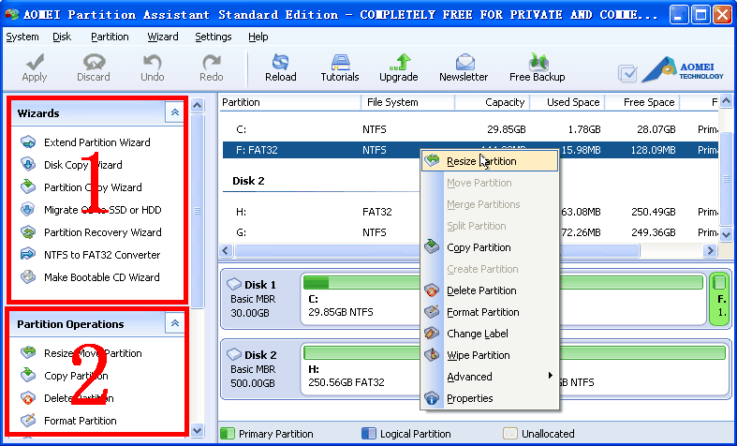The image size is (737, 446).
Task: Sort by the Free Space column header
Action: pyautogui.click(x=642, y=102)
